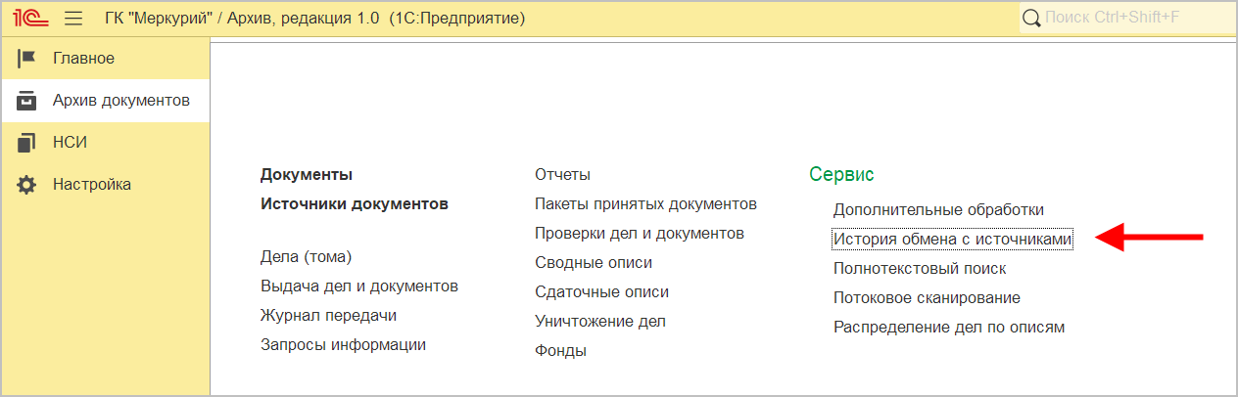The image size is (1238, 397).
Task: Open Потоковое сканирование
Action: click(927, 298)
